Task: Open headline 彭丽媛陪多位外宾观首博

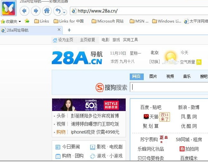Action: coord(95,116)
